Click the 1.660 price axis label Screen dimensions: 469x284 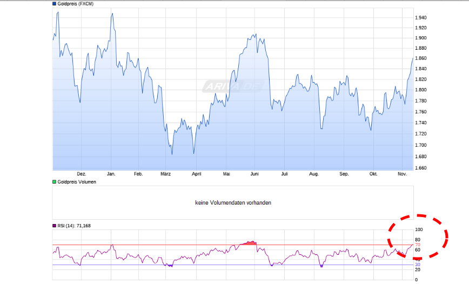coord(420,168)
